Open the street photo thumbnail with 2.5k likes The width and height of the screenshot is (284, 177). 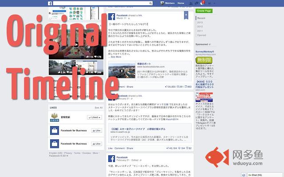pyautogui.click(x=62, y=67)
